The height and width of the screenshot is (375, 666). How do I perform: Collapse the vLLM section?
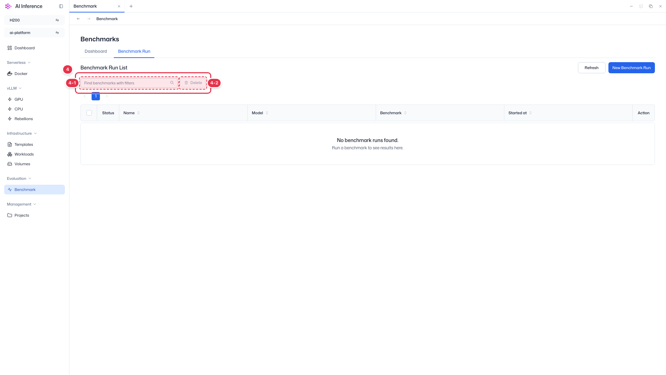14,88
